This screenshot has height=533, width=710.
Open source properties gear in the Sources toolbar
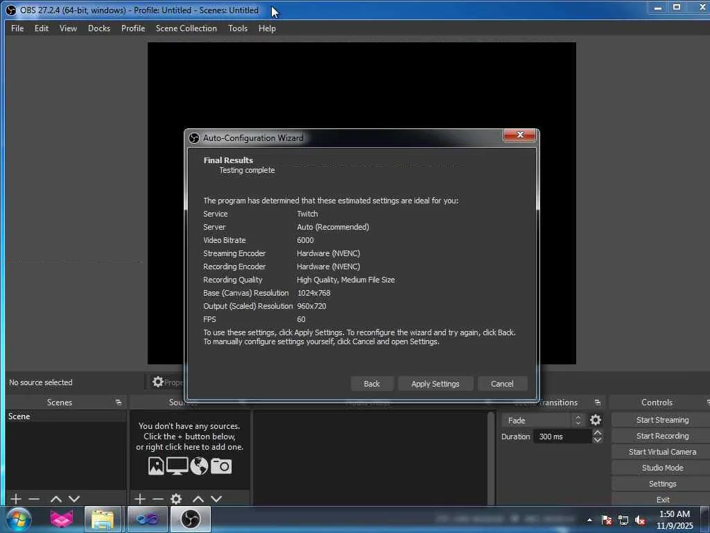click(x=176, y=498)
